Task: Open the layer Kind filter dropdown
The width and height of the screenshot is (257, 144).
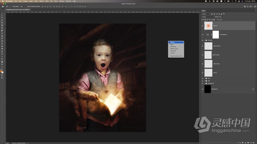Action: pos(206,14)
